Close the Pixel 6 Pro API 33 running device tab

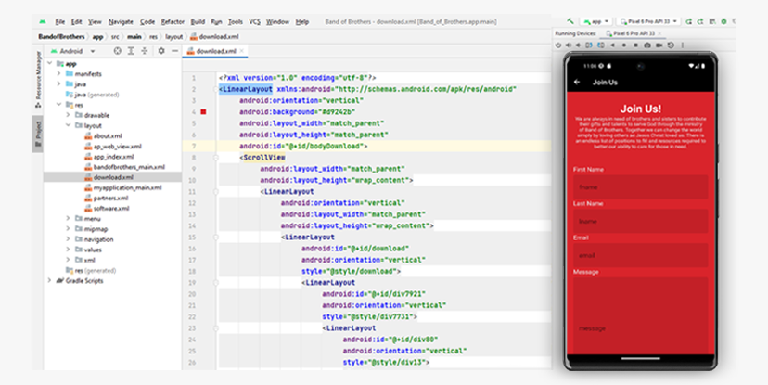point(659,33)
